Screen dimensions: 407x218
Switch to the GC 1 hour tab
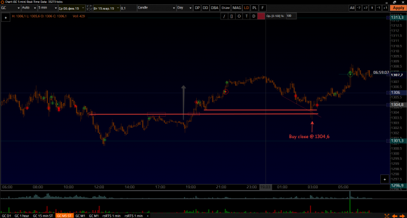(x=22, y=216)
